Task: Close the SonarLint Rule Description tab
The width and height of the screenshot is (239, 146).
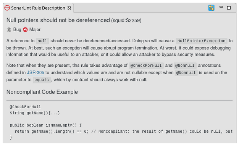Action: (69, 8)
